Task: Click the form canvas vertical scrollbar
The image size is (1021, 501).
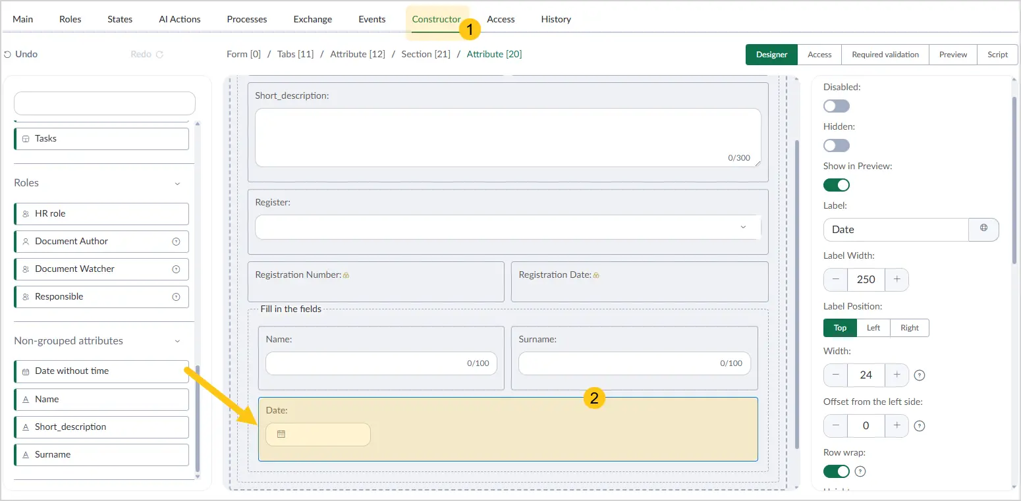Action: coord(796,294)
